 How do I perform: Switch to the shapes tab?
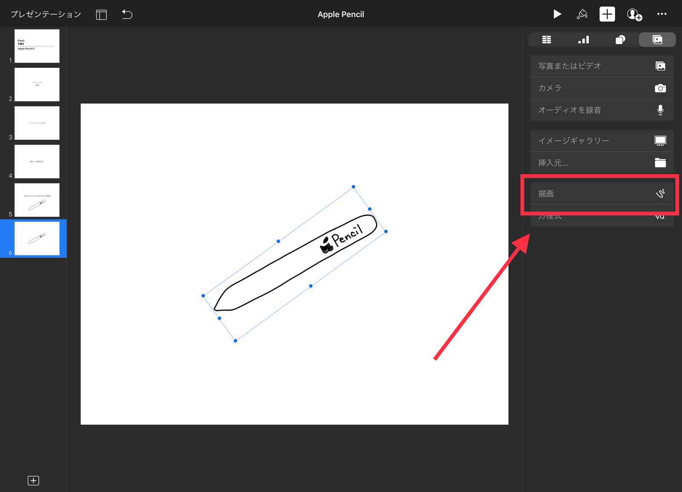point(620,40)
